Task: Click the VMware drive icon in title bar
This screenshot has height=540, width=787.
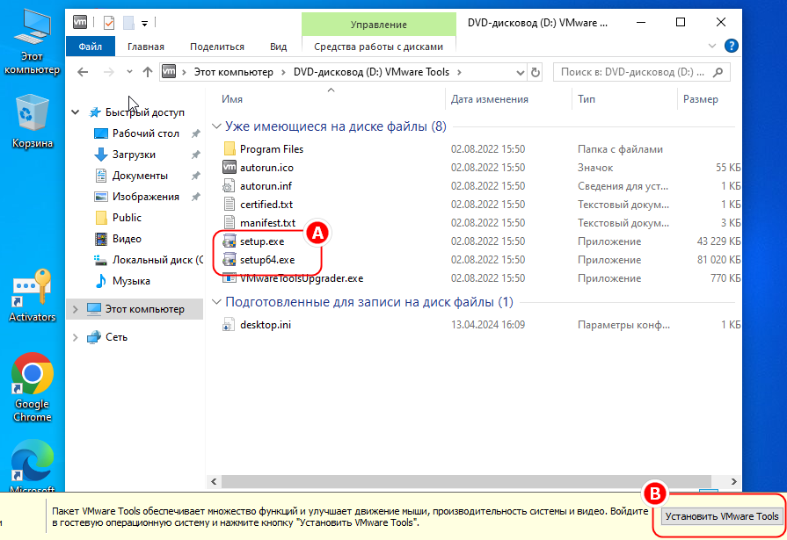Action: click(80, 22)
